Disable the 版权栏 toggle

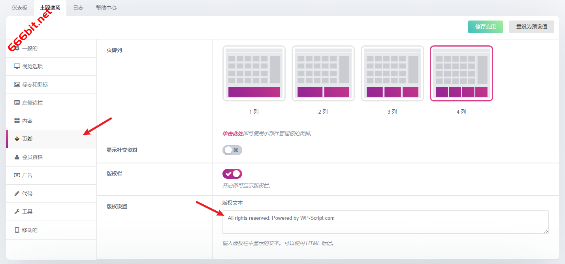point(232,174)
